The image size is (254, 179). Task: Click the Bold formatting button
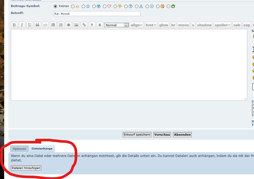(14, 25)
